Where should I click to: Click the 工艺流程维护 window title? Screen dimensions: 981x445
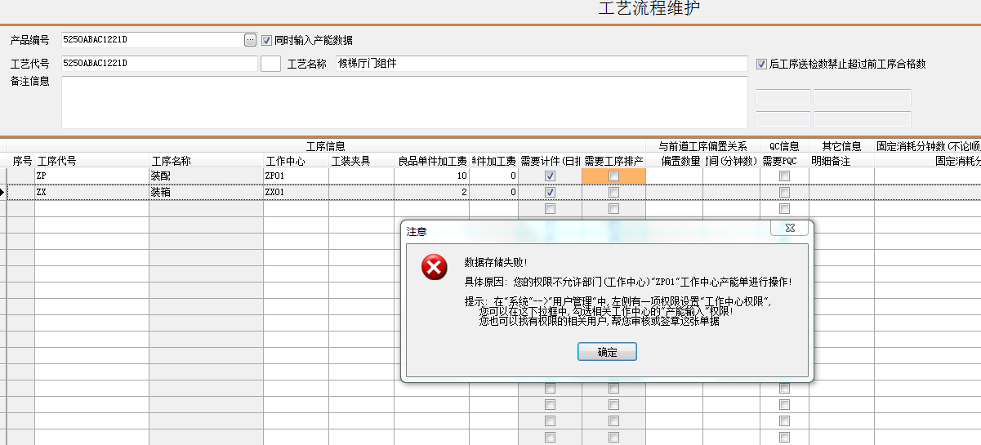point(649,9)
